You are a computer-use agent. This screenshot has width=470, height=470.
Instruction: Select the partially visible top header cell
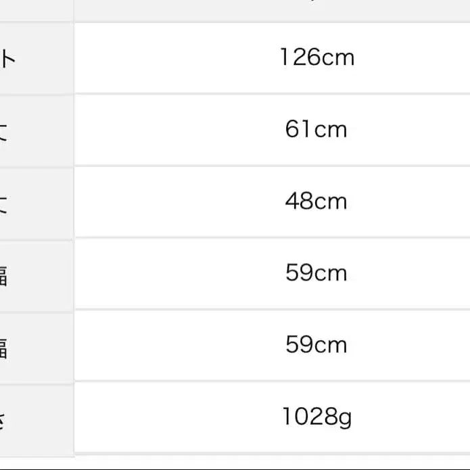click(x=35, y=8)
